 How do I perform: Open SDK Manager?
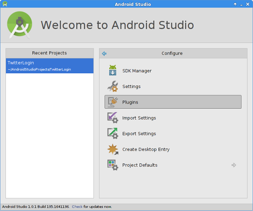point(173,71)
